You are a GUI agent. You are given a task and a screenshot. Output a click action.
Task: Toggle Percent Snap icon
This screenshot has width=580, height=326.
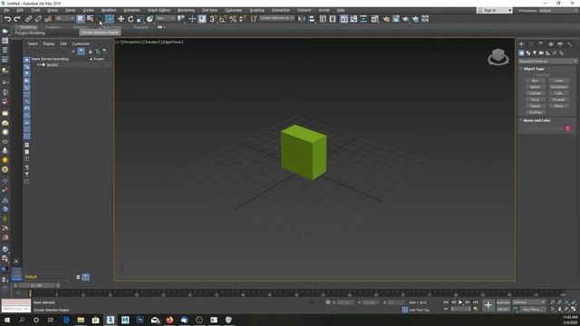233,19
